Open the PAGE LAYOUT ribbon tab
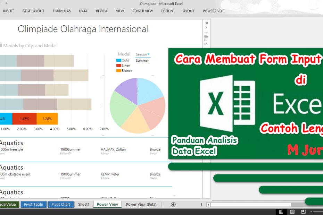This screenshot has width=323, height=215. (x=33, y=11)
